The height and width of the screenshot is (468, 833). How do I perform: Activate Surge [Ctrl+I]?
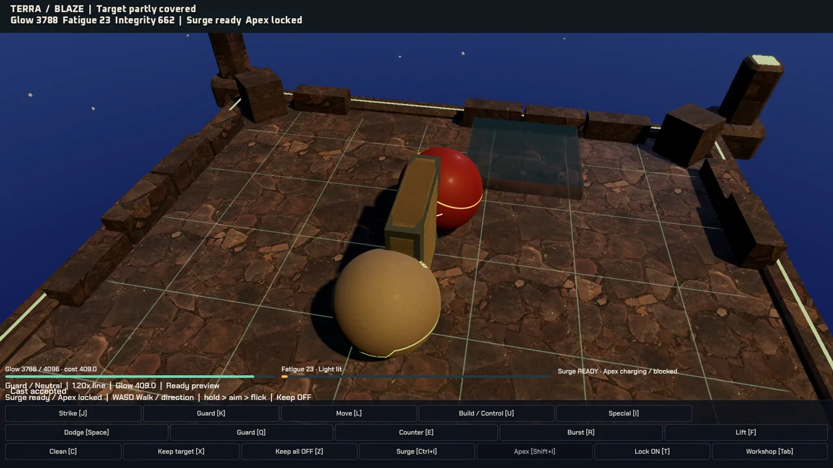point(416,451)
